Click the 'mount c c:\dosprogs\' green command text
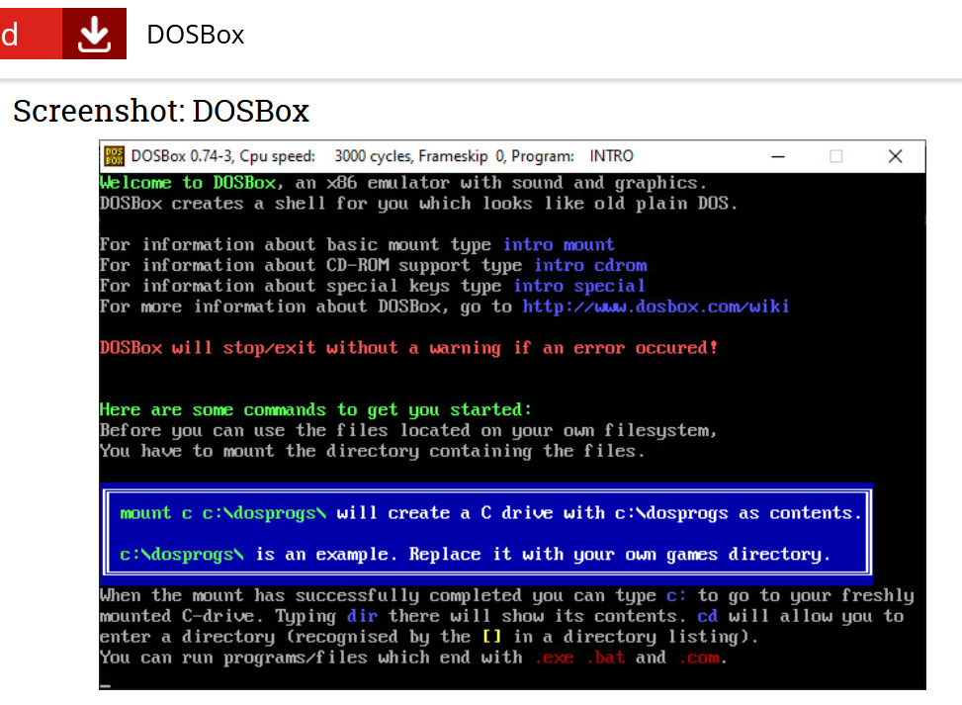 point(223,513)
